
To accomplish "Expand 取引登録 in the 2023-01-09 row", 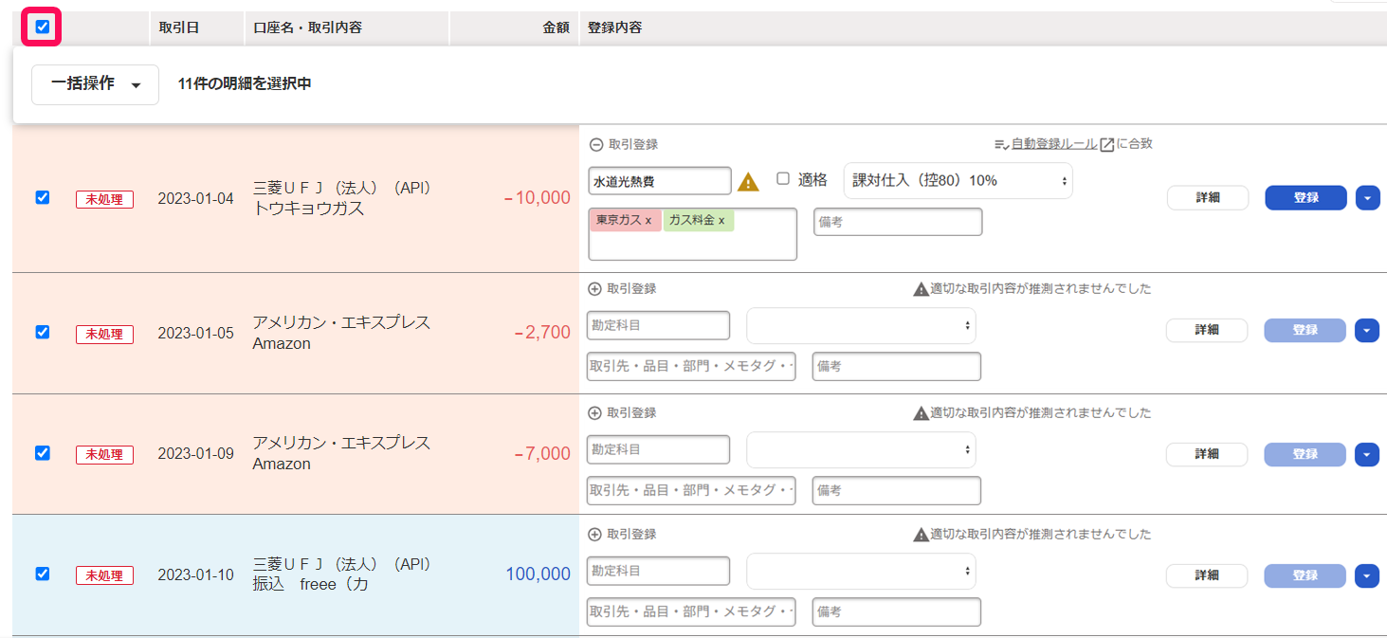I will pos(595,413).
